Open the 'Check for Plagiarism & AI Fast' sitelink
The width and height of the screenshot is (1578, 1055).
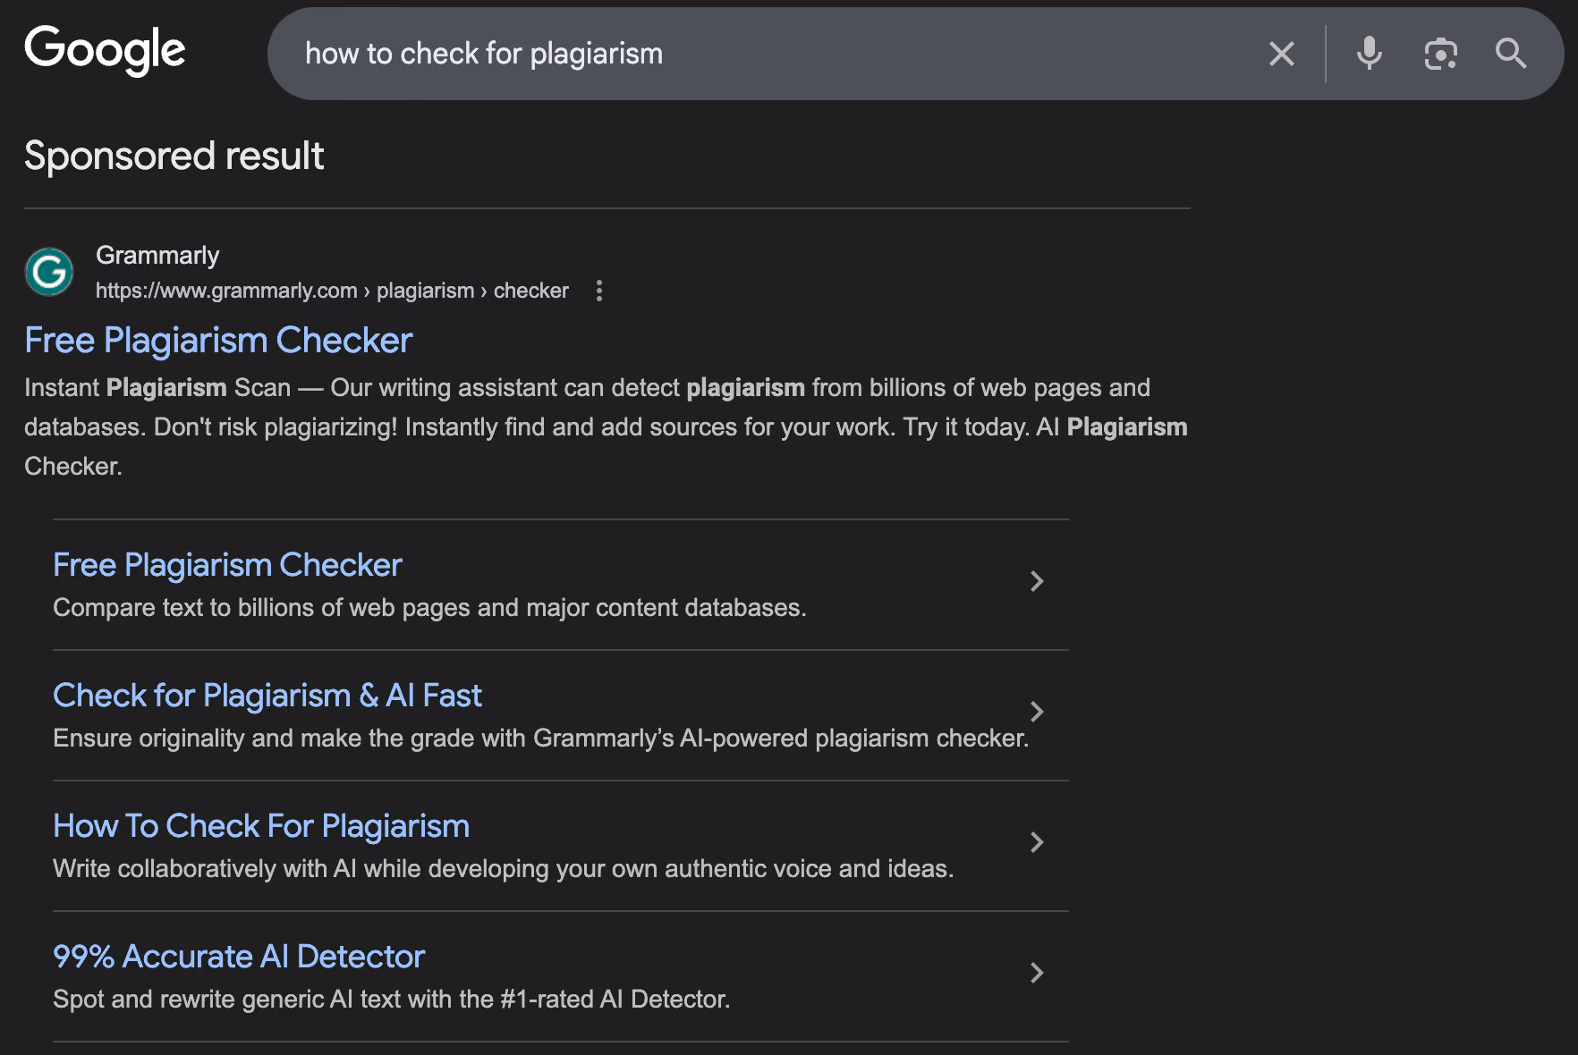point(267,696)
